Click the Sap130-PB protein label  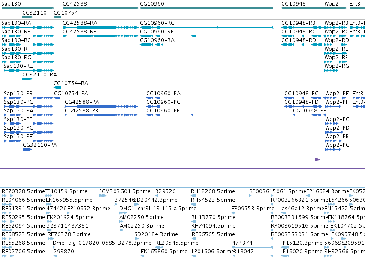pos(18,94)
